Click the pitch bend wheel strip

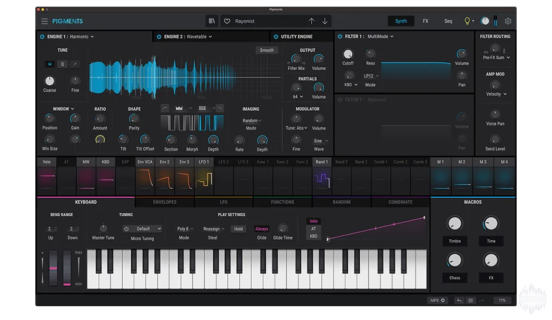click(x=53, y=268)
